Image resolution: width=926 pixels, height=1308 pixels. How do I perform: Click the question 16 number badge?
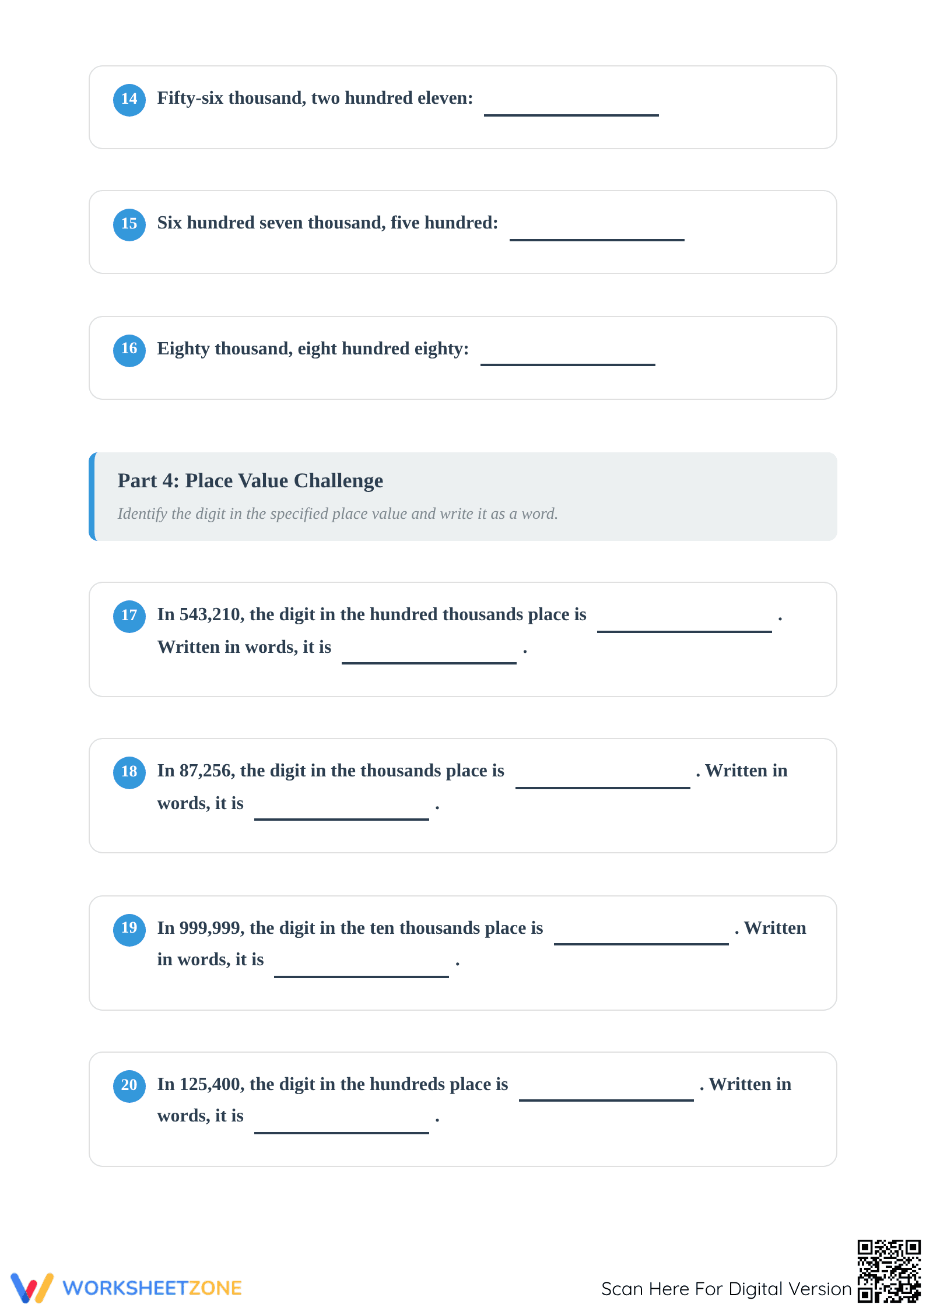point(129,350)
